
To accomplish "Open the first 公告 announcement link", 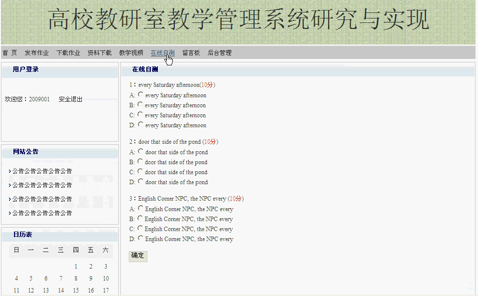I will (x=42, y=171).
